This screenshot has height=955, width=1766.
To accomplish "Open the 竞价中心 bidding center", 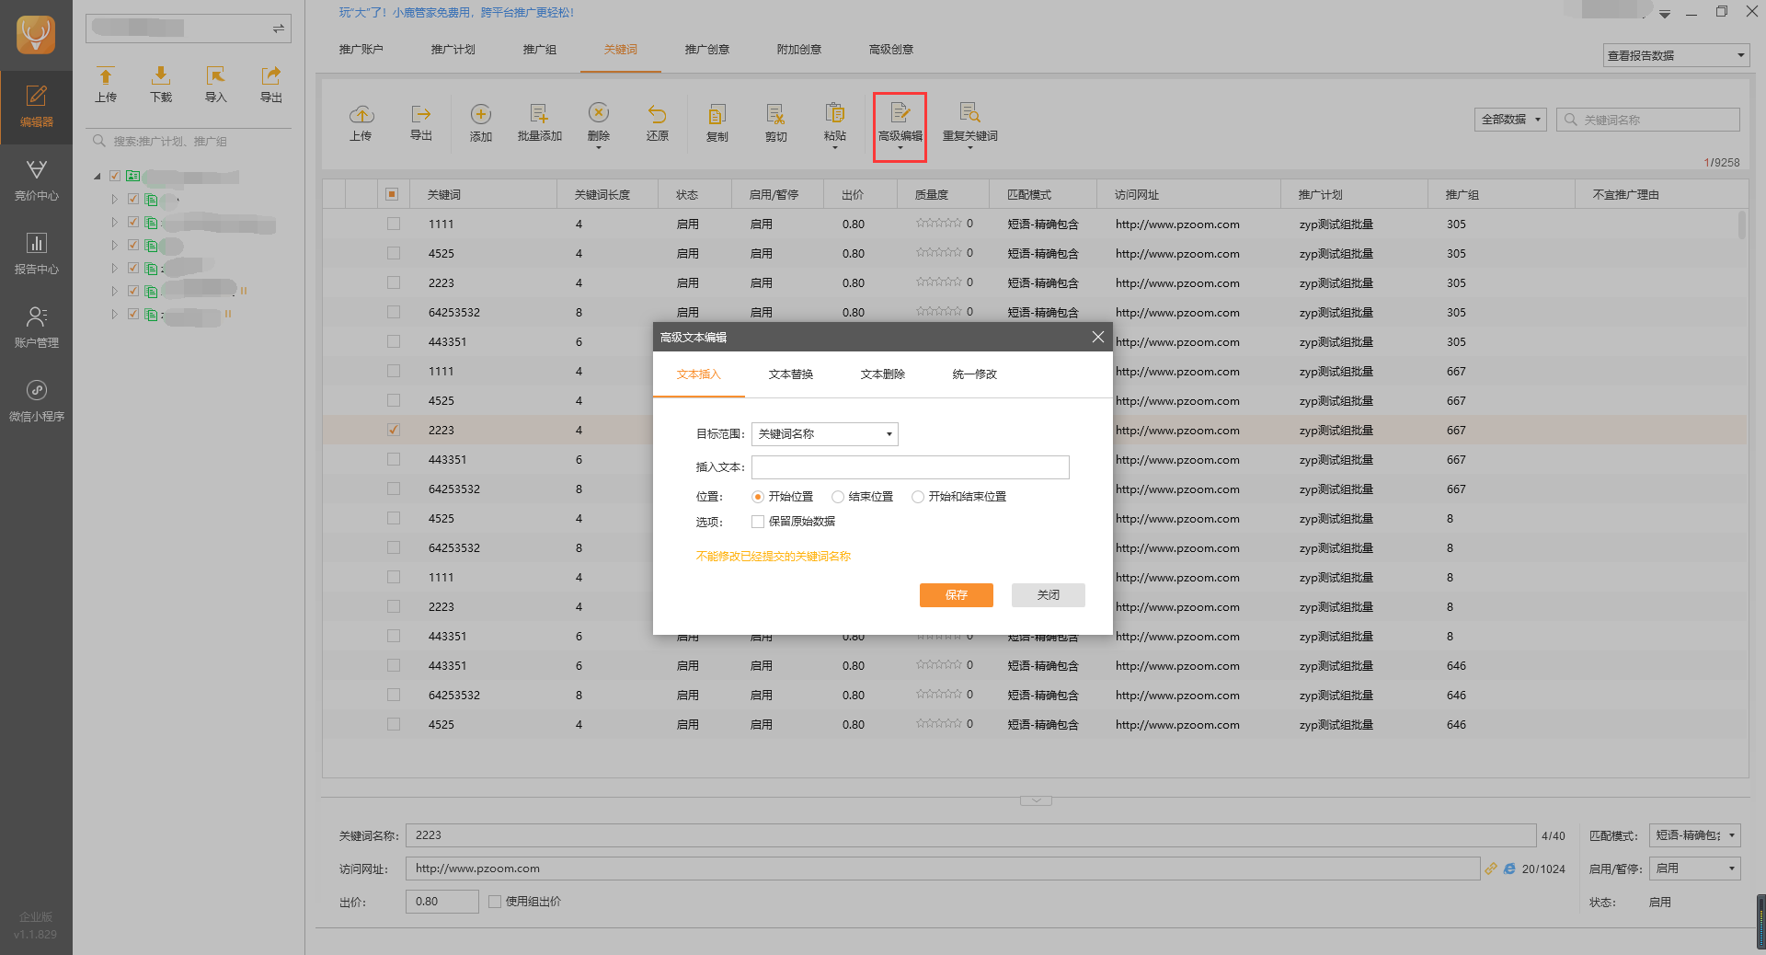I will pyautogui.click(x=36, y=180).
